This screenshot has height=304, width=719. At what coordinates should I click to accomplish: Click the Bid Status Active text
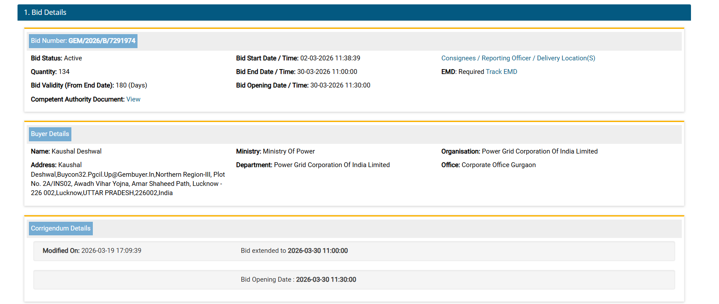pos(56,58)
